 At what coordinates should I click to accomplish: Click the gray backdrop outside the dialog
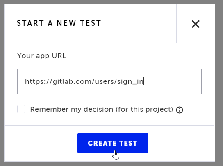pos(219,83)
